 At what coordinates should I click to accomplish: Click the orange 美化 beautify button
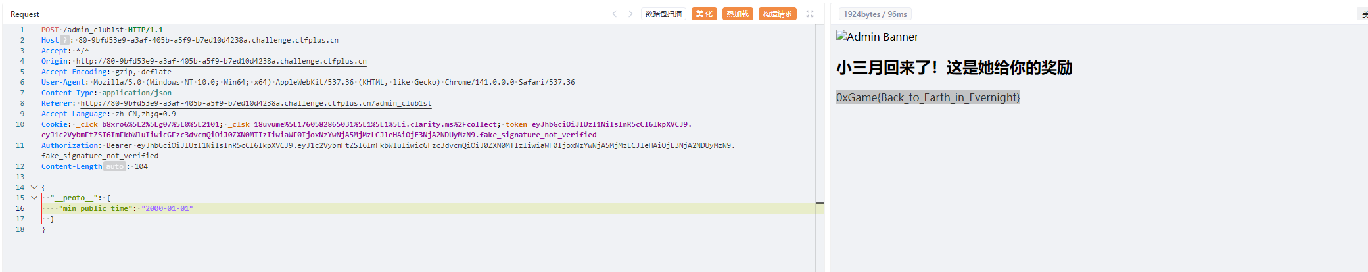(x=704, y=14)
